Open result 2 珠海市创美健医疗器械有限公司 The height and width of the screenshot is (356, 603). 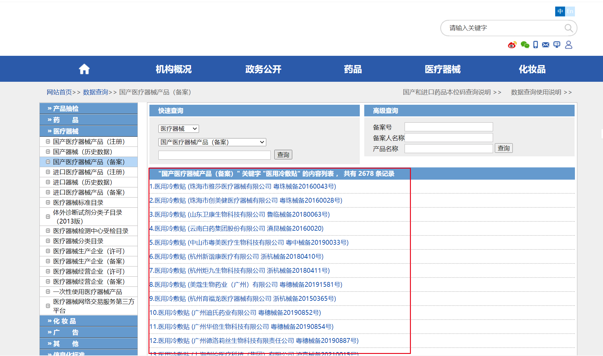coord(246,201)
